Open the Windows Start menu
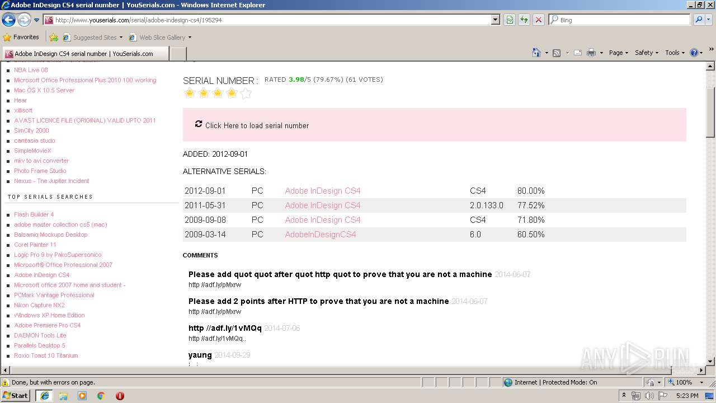 (x=16, y=395)
